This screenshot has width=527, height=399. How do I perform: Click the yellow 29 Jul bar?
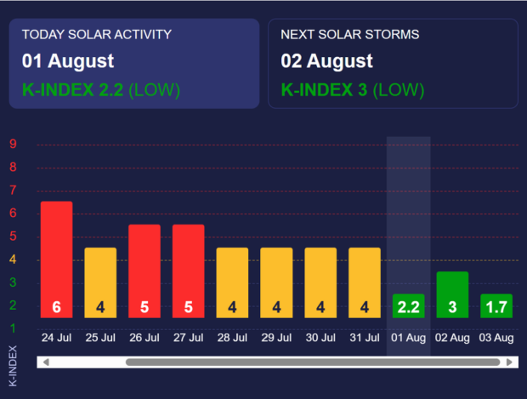pos(276,283)
